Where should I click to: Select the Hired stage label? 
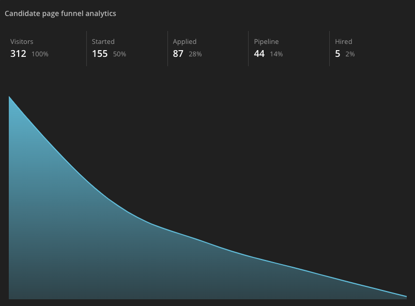pos(343,41)
